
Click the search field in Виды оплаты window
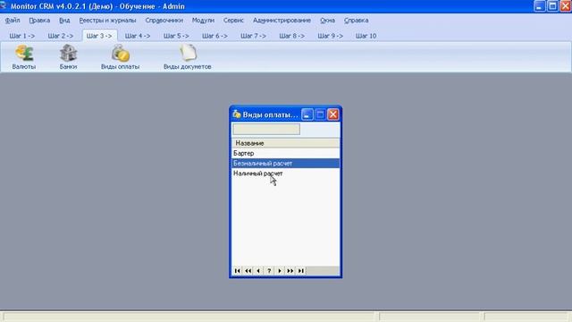(266, 129)
